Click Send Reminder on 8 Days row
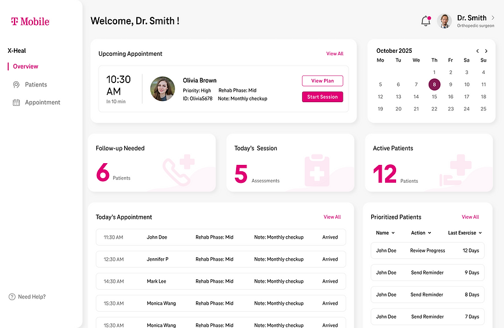This screenshot has width=504, height=328. [x=427, y=294]
